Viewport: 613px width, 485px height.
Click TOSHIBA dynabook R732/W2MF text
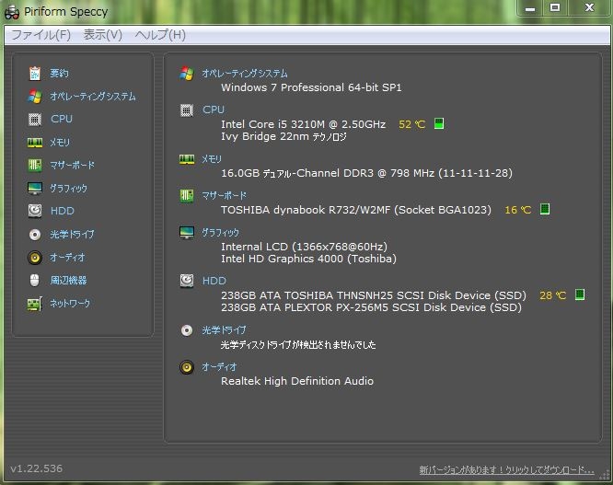tap(356, 210)
